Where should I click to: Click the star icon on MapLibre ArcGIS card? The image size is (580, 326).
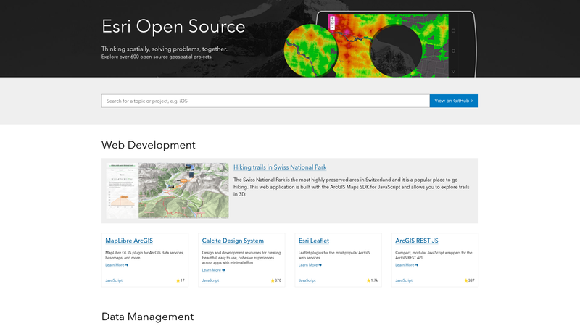click(x=178, y=280)
